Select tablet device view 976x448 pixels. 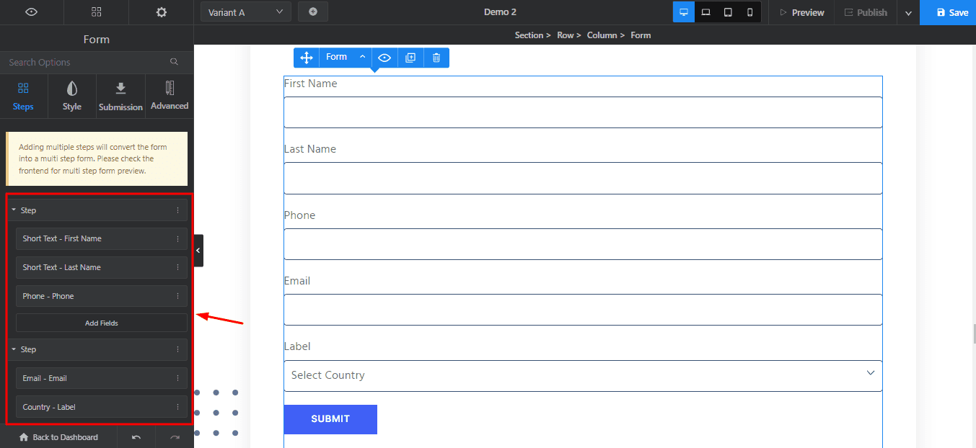tap(728, 12)
